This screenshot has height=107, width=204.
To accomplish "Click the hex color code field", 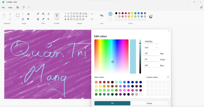I will point(151,42).
